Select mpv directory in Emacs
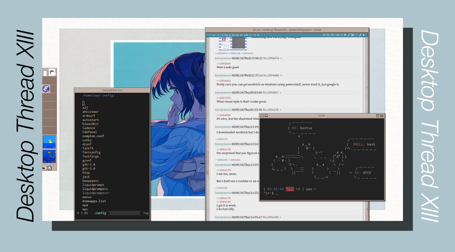 point(85,209)
